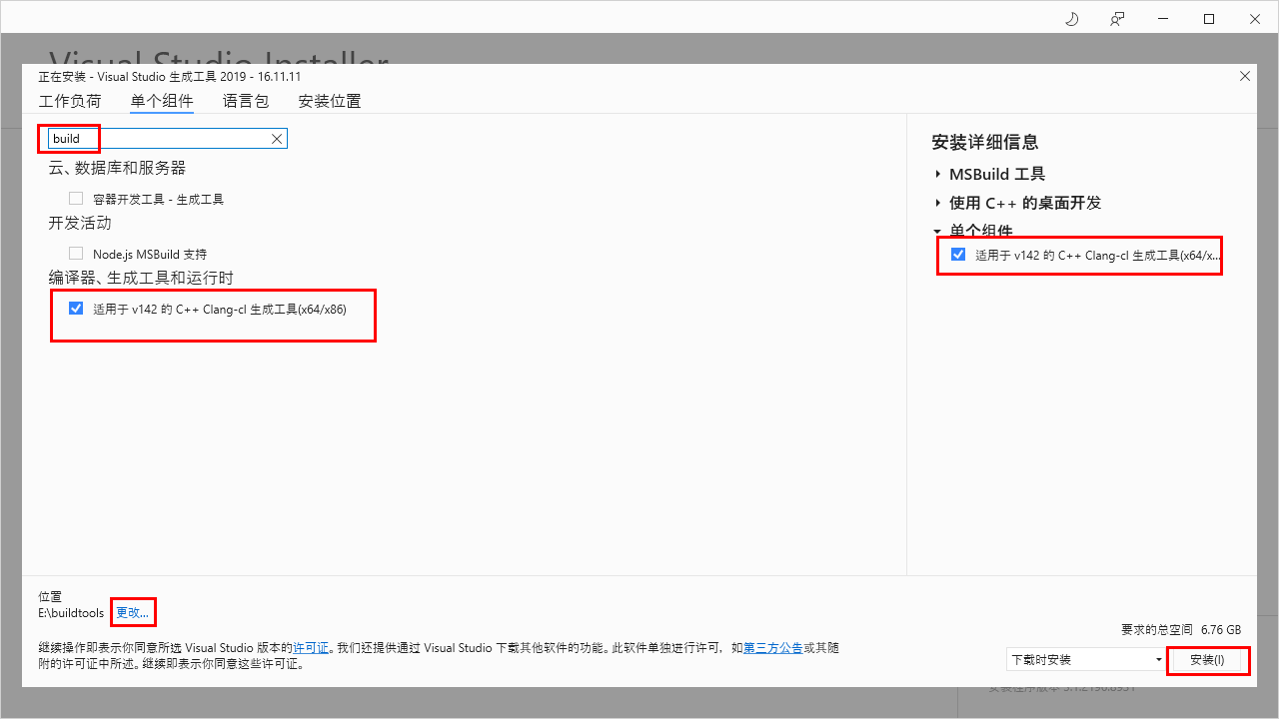Uncheck C++ Clang-cl 生成工具 in component list

tap(76, 309)
